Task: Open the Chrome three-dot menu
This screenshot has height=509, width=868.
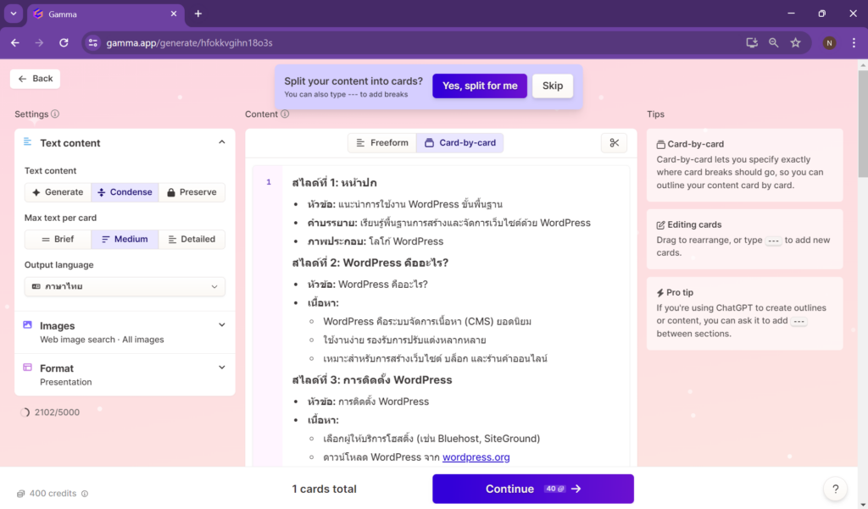Action: [x=854, y=42]
